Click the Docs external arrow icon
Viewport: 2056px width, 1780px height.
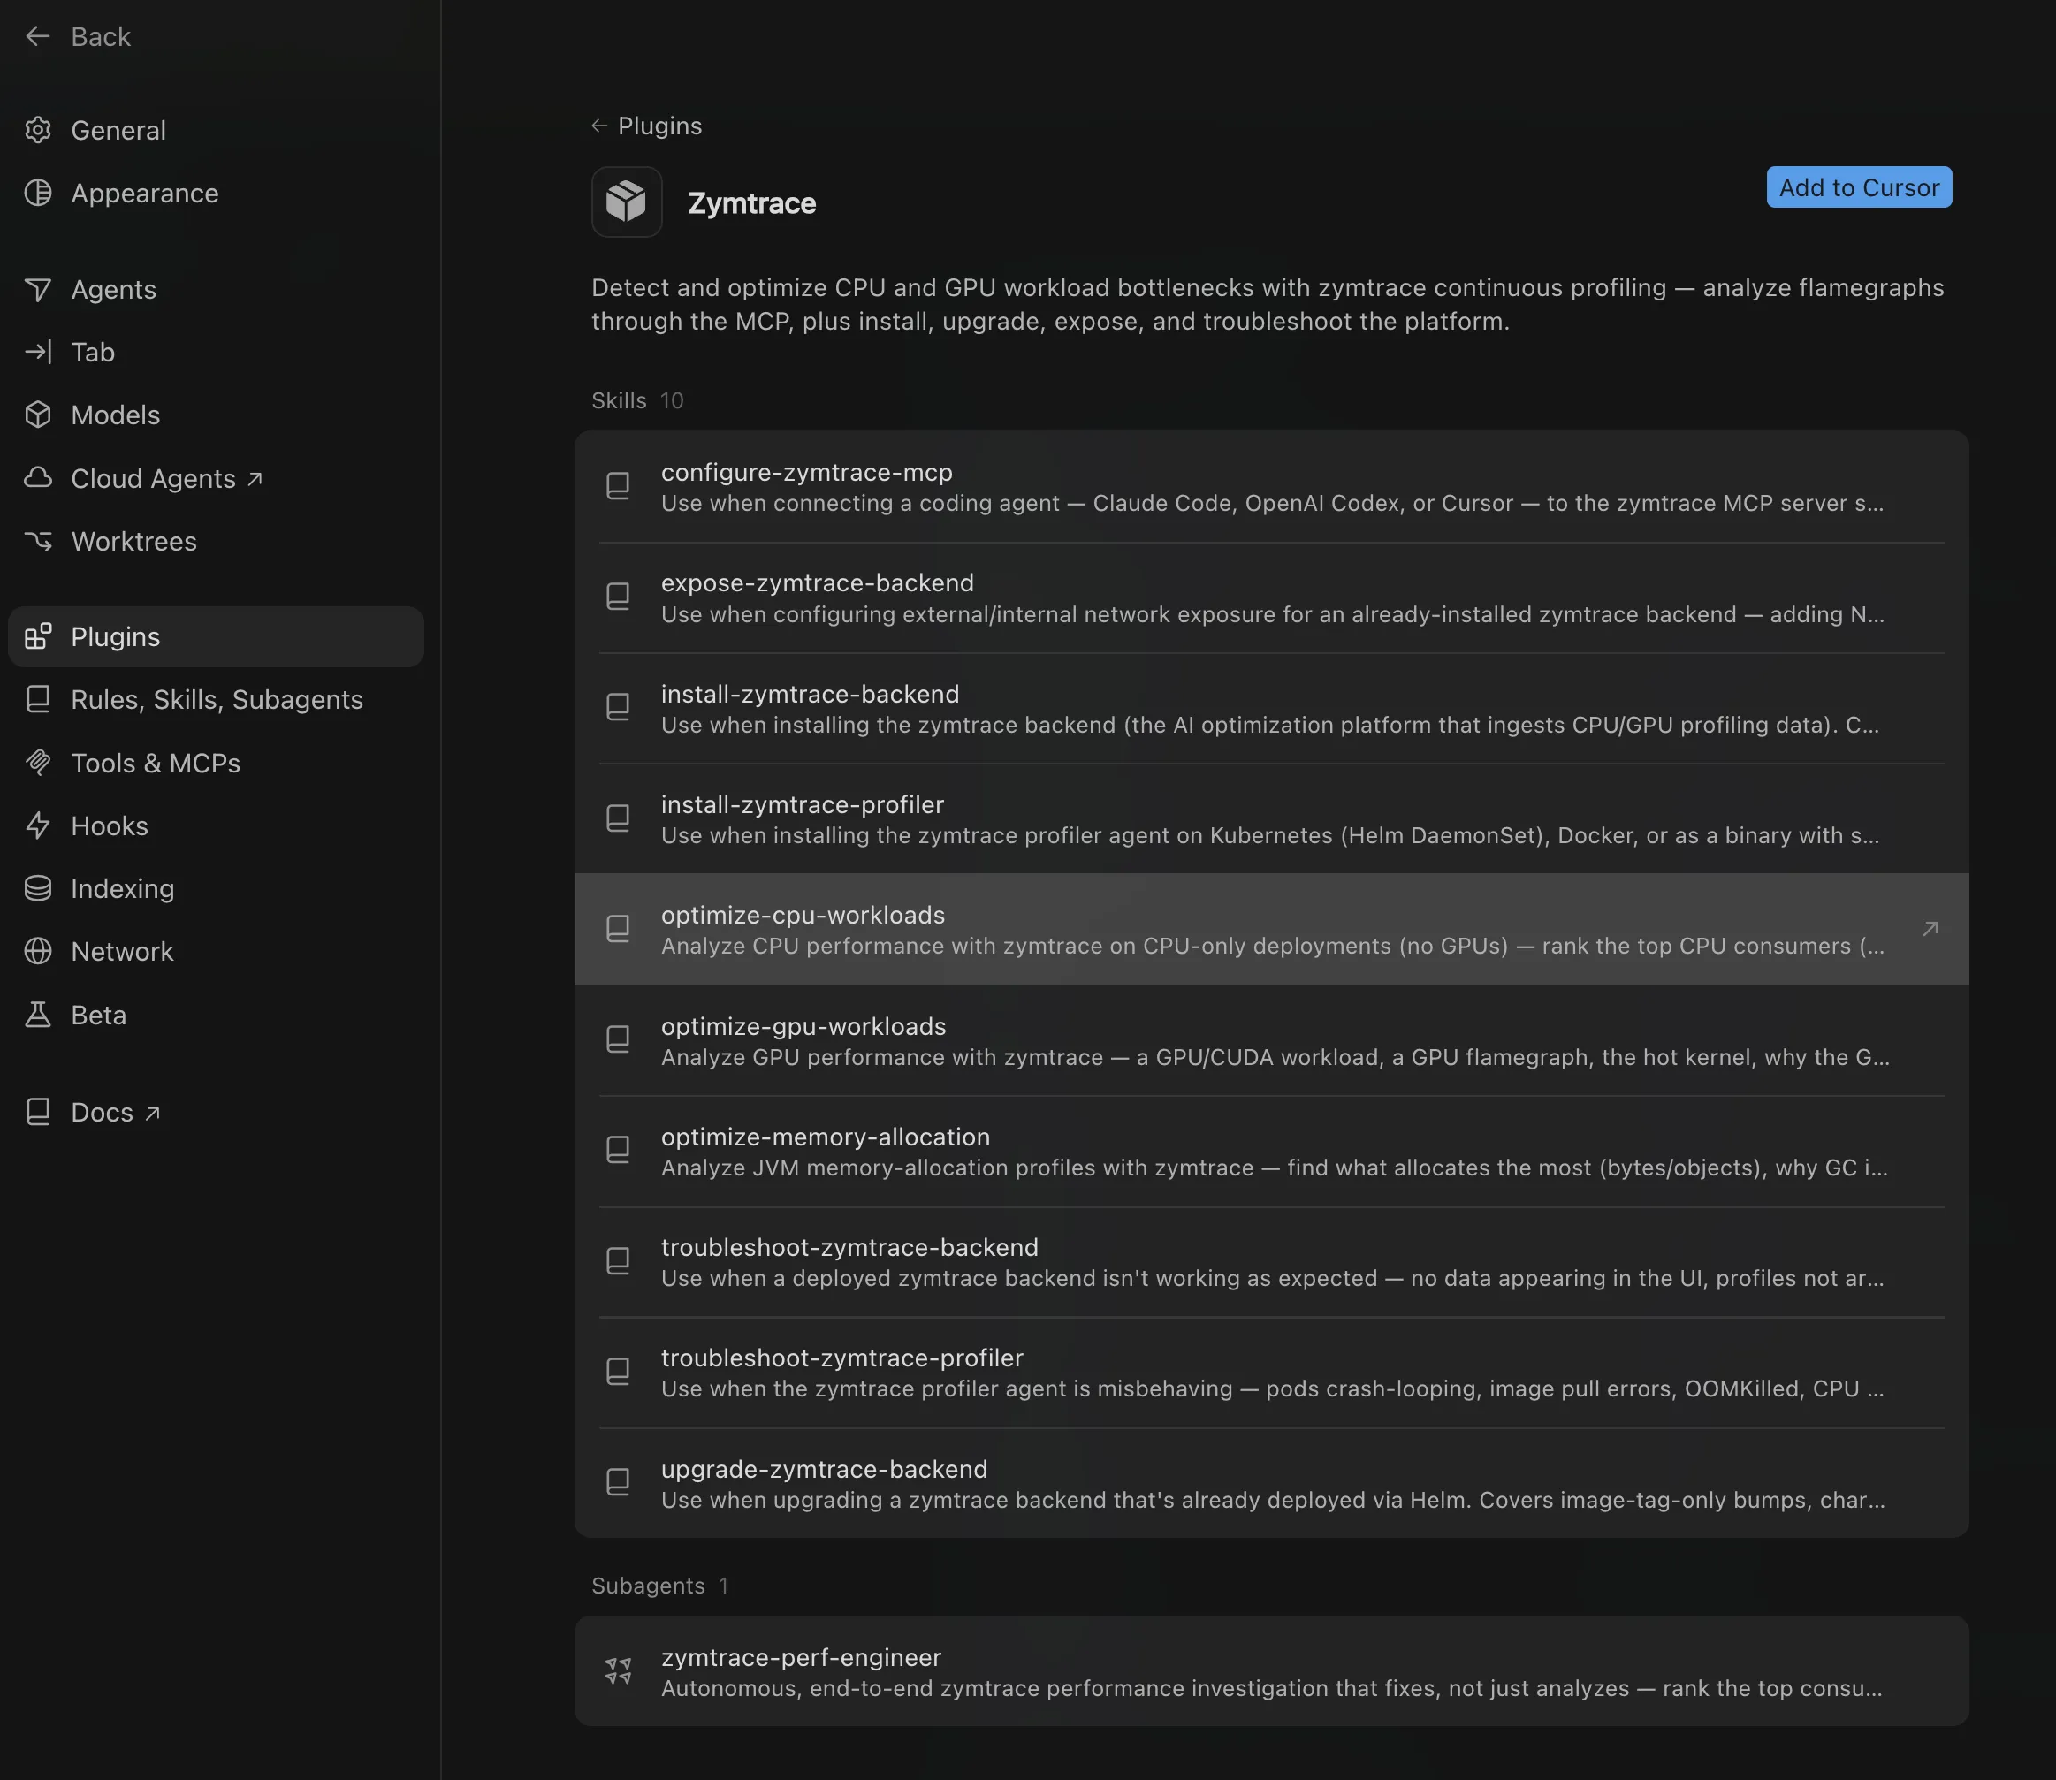152,1114
